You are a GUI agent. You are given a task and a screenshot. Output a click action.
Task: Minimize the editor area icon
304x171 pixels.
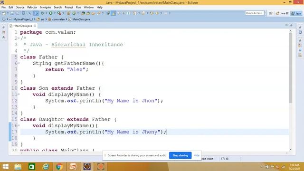coord(286,25)
